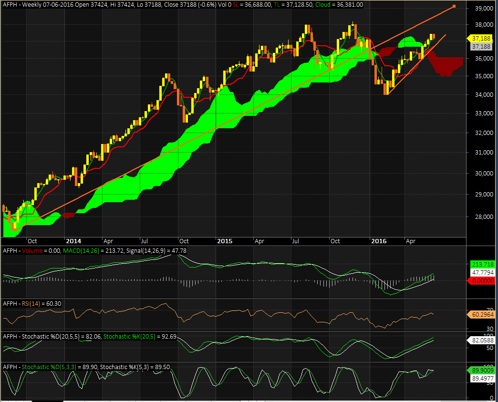Click the 39,000 price axis label
Screen dimensions: 498x402
484,8
